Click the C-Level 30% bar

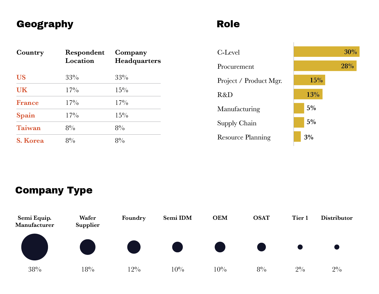click(x=326, y=52)
